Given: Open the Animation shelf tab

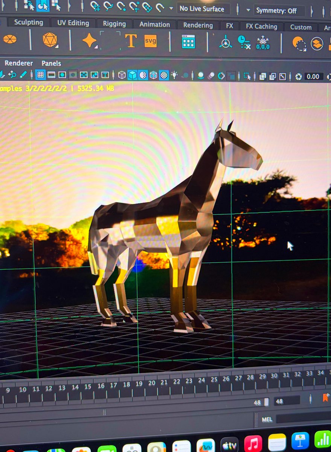Looking at the screenshot, I should pyautogui.click(x=155, y=24).
